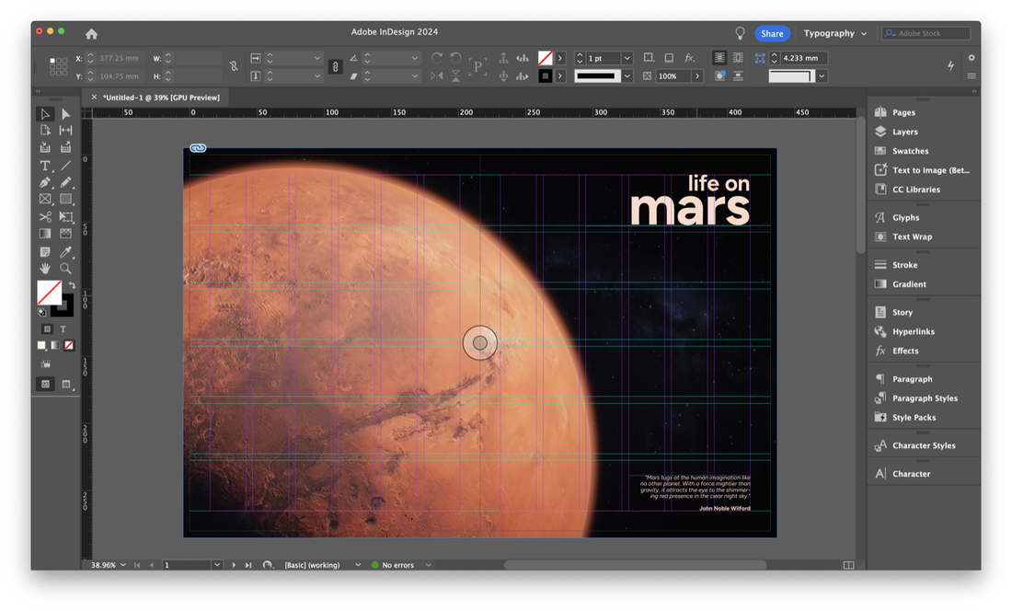
Task: Click the Share button
Action: 772,33
